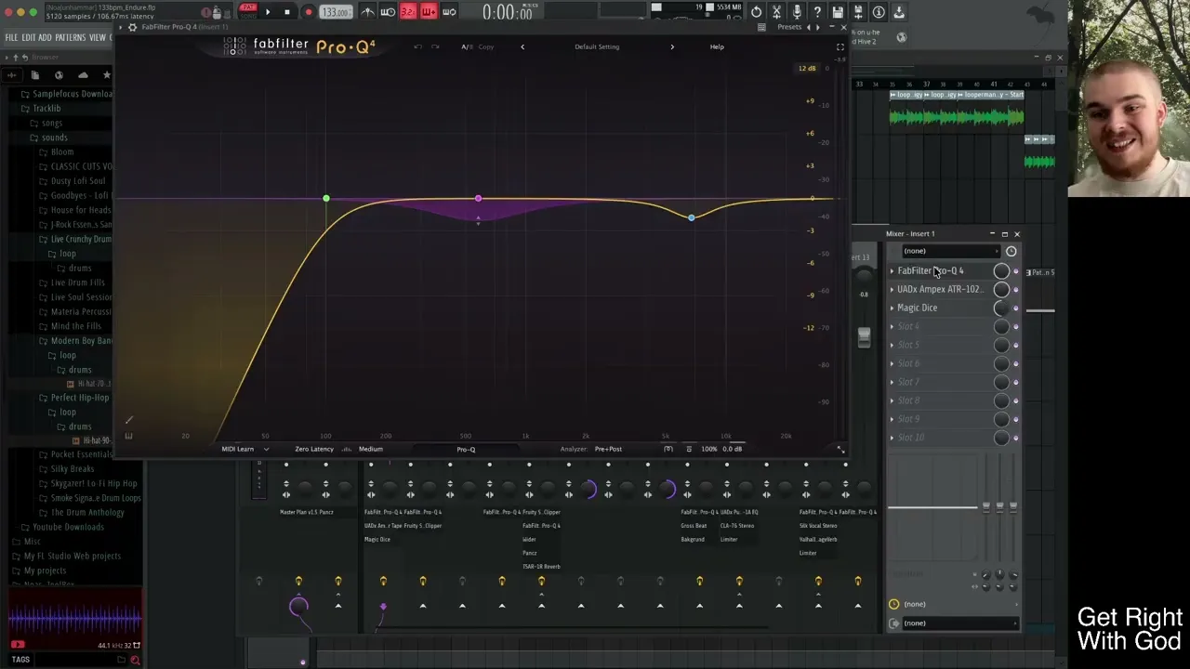Click the globe news icon

pyautogui.click(x=901, y=37)
